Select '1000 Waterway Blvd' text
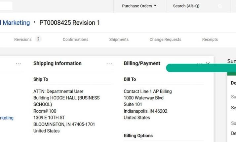The image size is (236, 142). pos(143,98)
